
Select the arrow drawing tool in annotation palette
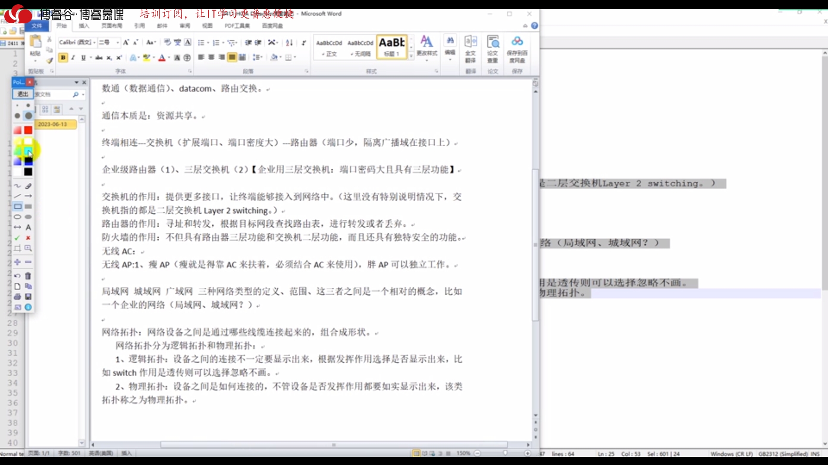pyautogui.click(x=28, y=196)
